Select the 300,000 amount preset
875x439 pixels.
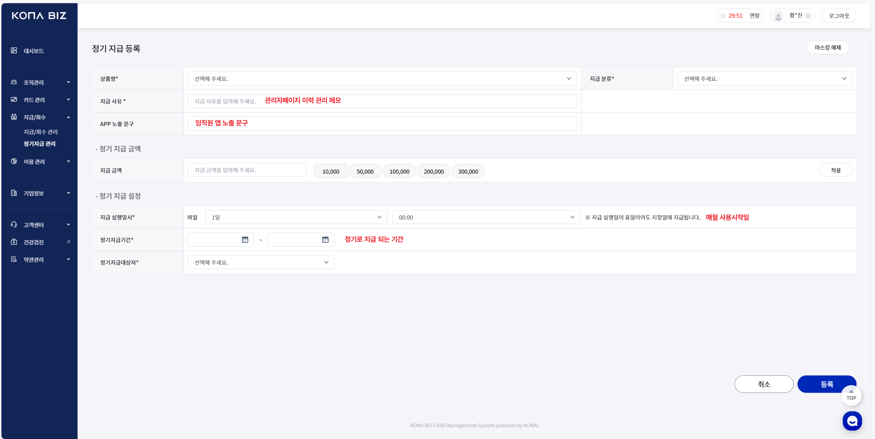[468, 171]
